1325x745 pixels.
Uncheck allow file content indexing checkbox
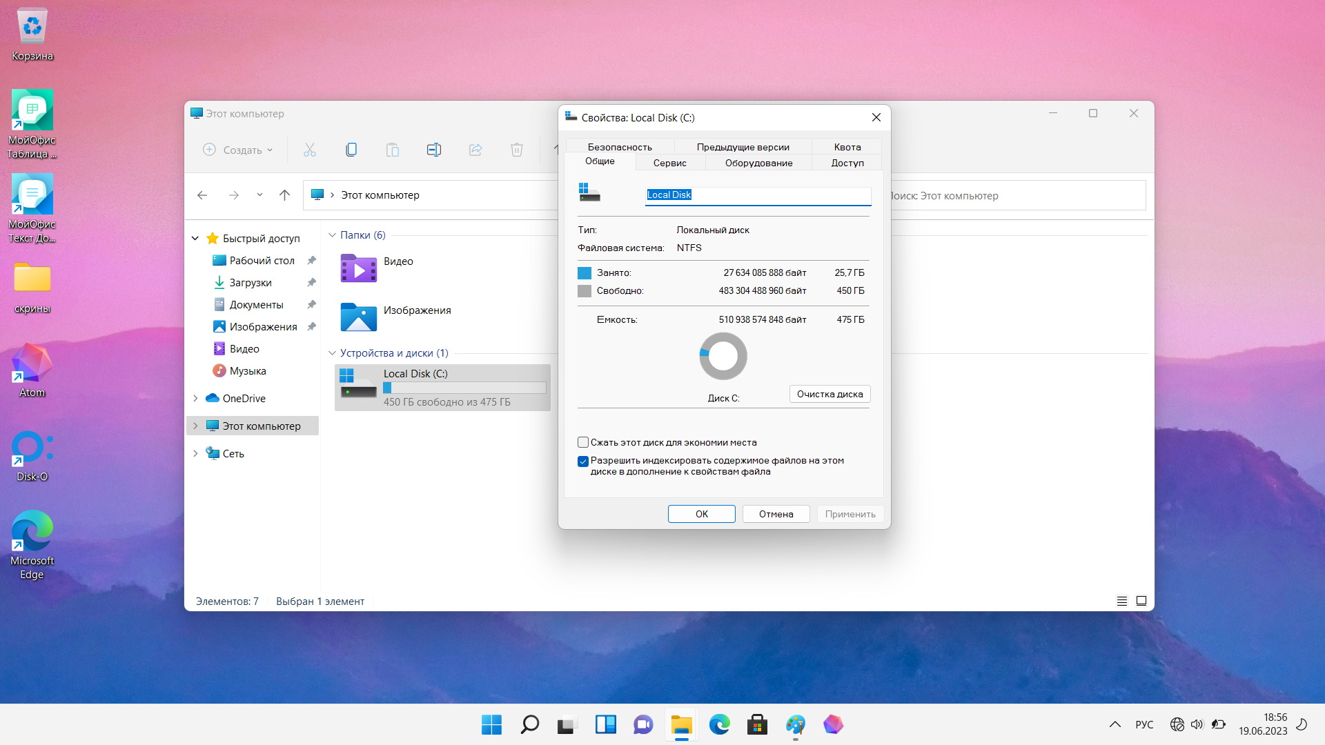583,461
